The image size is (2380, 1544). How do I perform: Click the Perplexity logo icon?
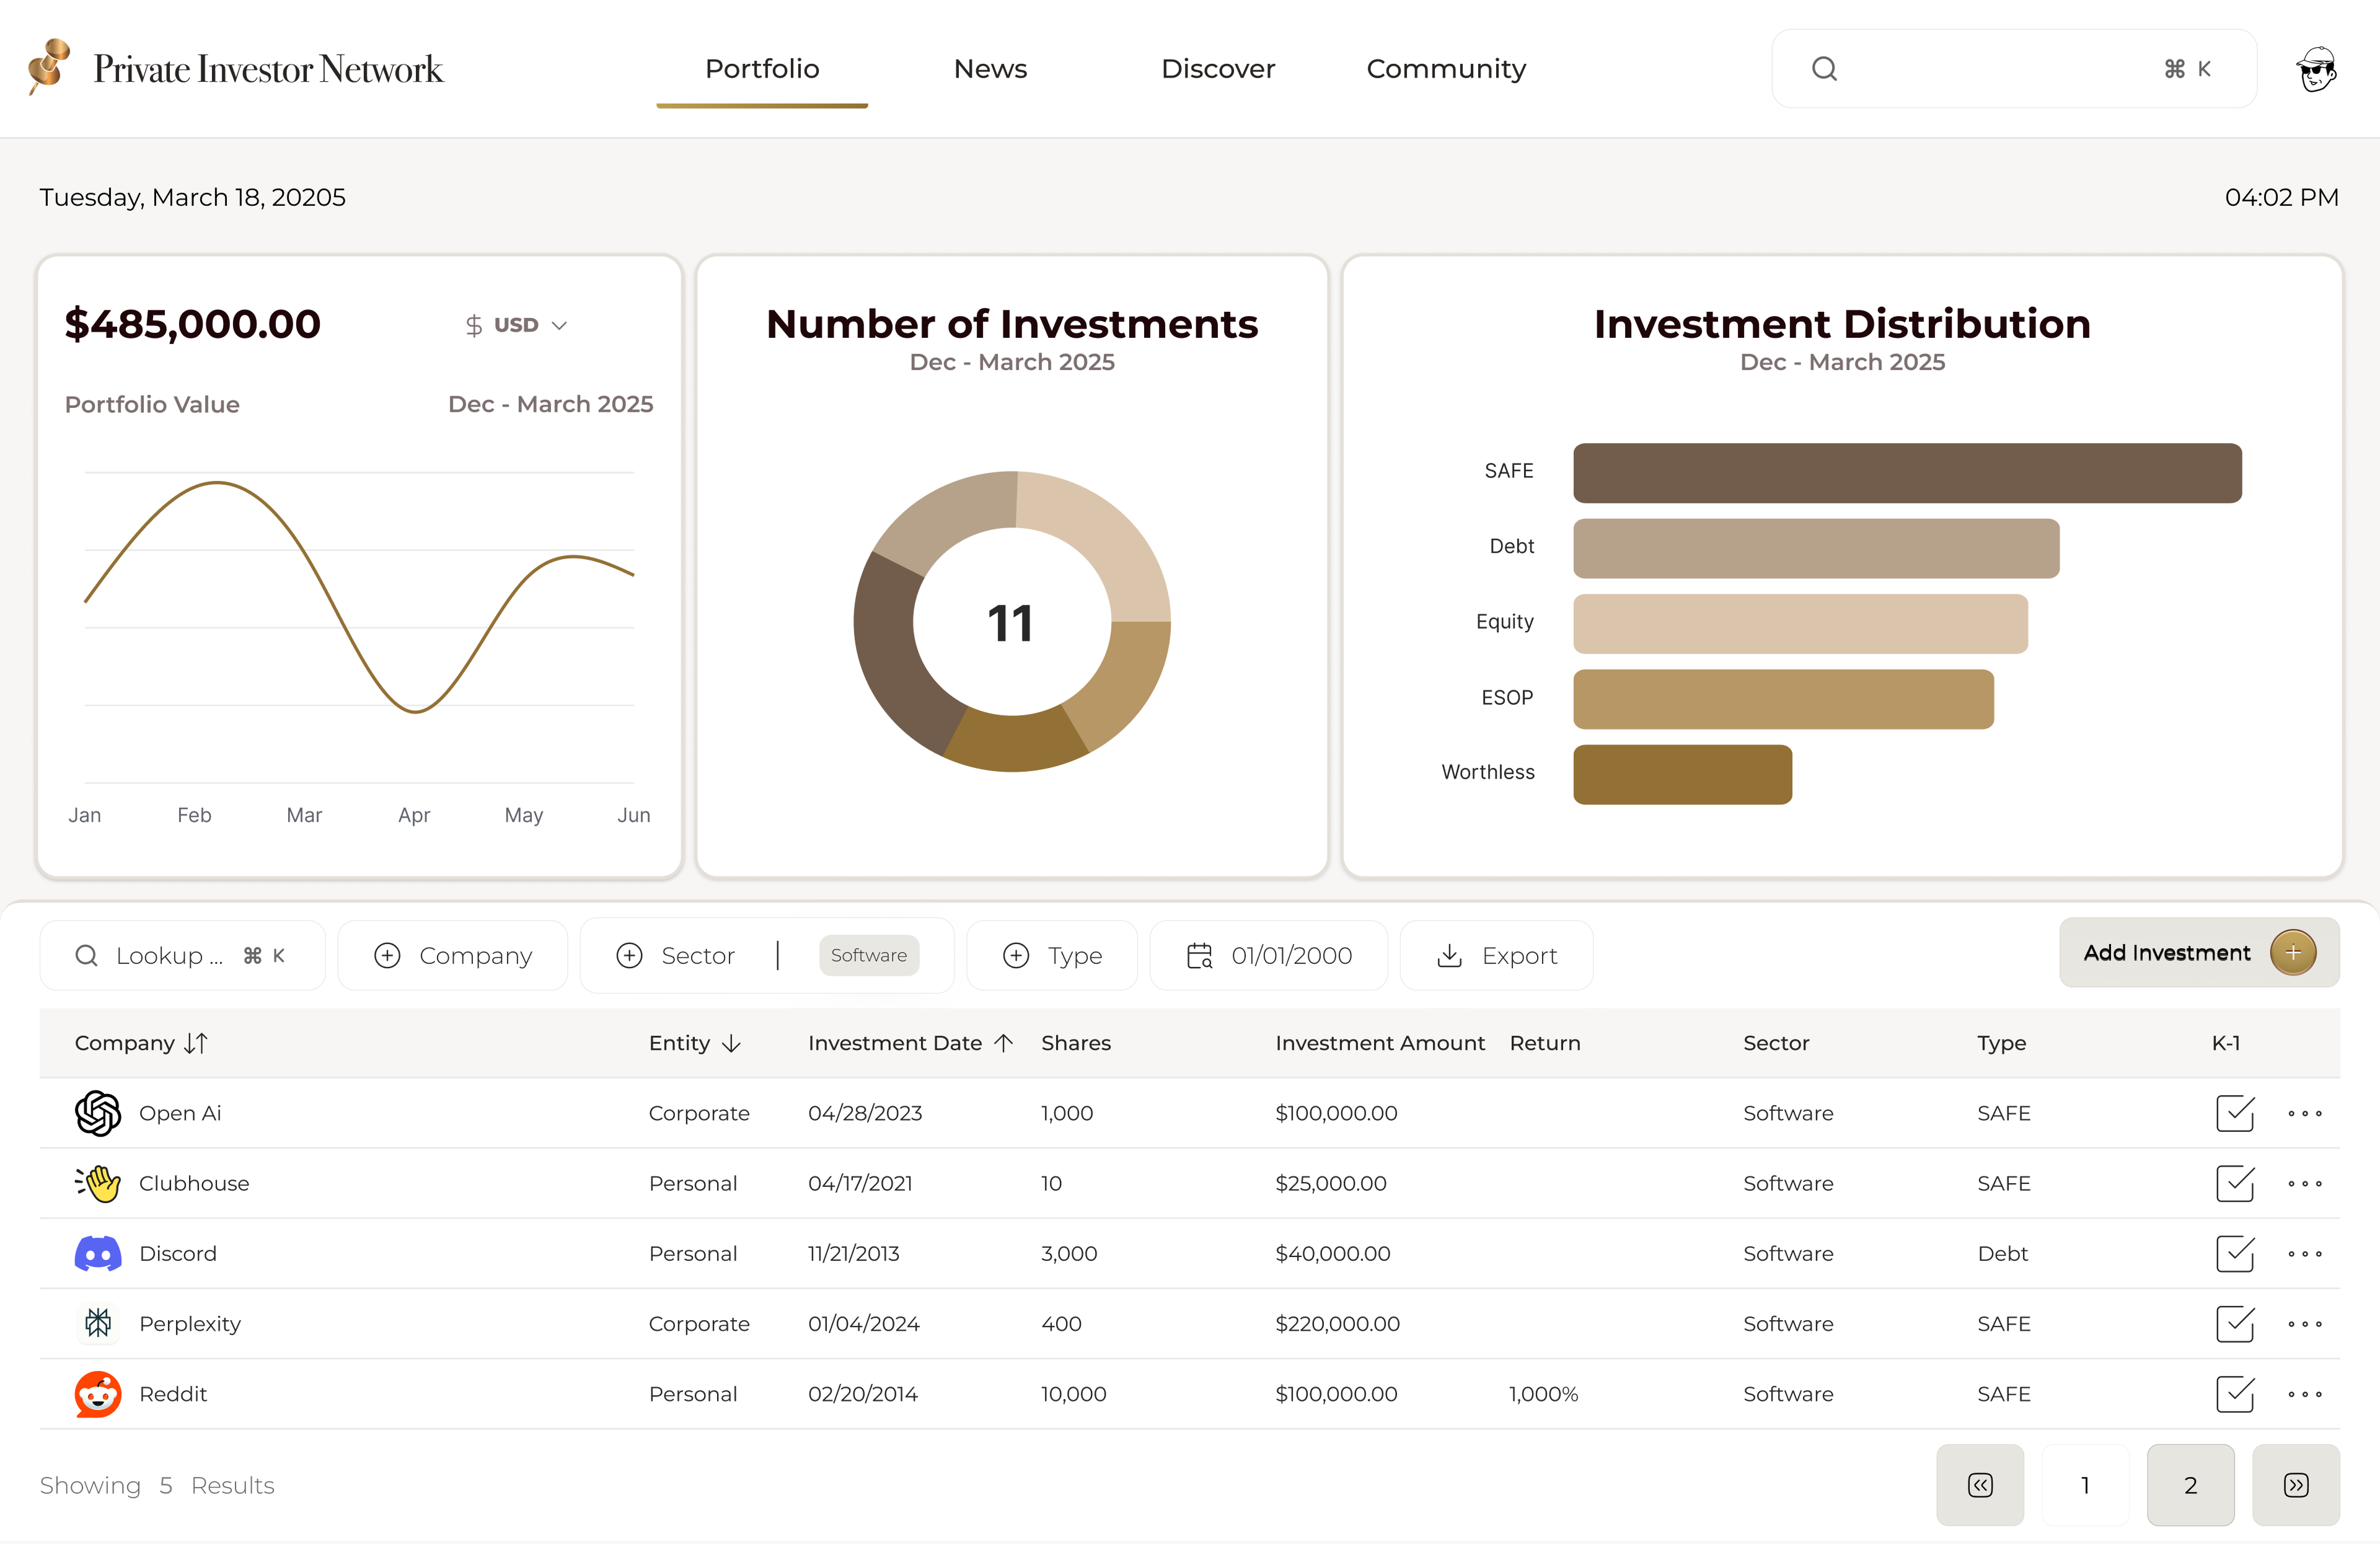98,1323
